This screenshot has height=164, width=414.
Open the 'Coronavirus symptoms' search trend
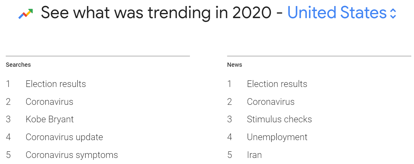72,155
